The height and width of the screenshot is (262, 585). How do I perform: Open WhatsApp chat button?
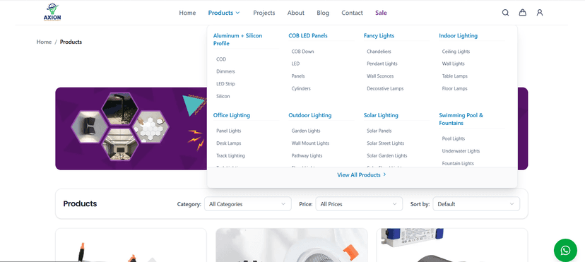click(565, 250)
